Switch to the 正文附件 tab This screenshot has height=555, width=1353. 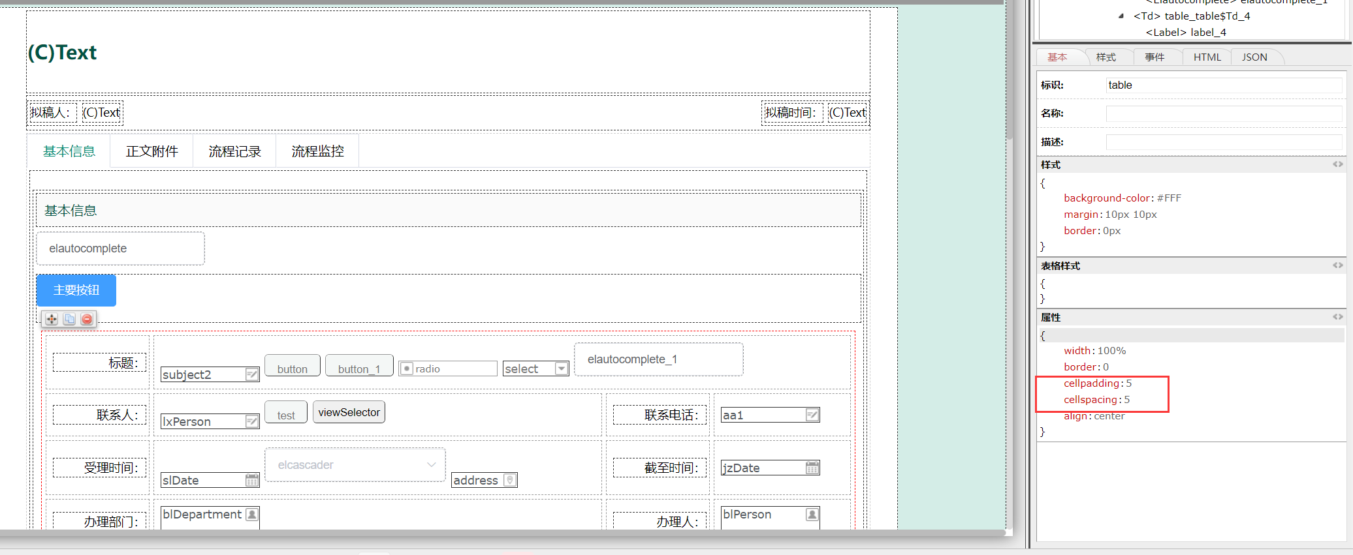click(152, 151)
